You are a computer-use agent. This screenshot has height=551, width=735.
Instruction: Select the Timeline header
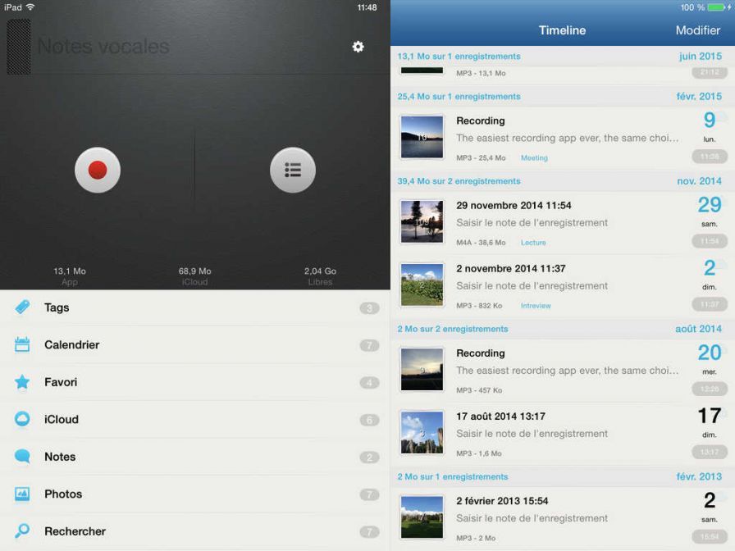tap(562, 30)
